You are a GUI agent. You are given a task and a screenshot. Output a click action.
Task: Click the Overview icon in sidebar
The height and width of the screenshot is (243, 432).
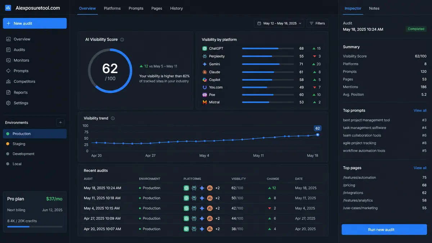(x=8, y=39)
